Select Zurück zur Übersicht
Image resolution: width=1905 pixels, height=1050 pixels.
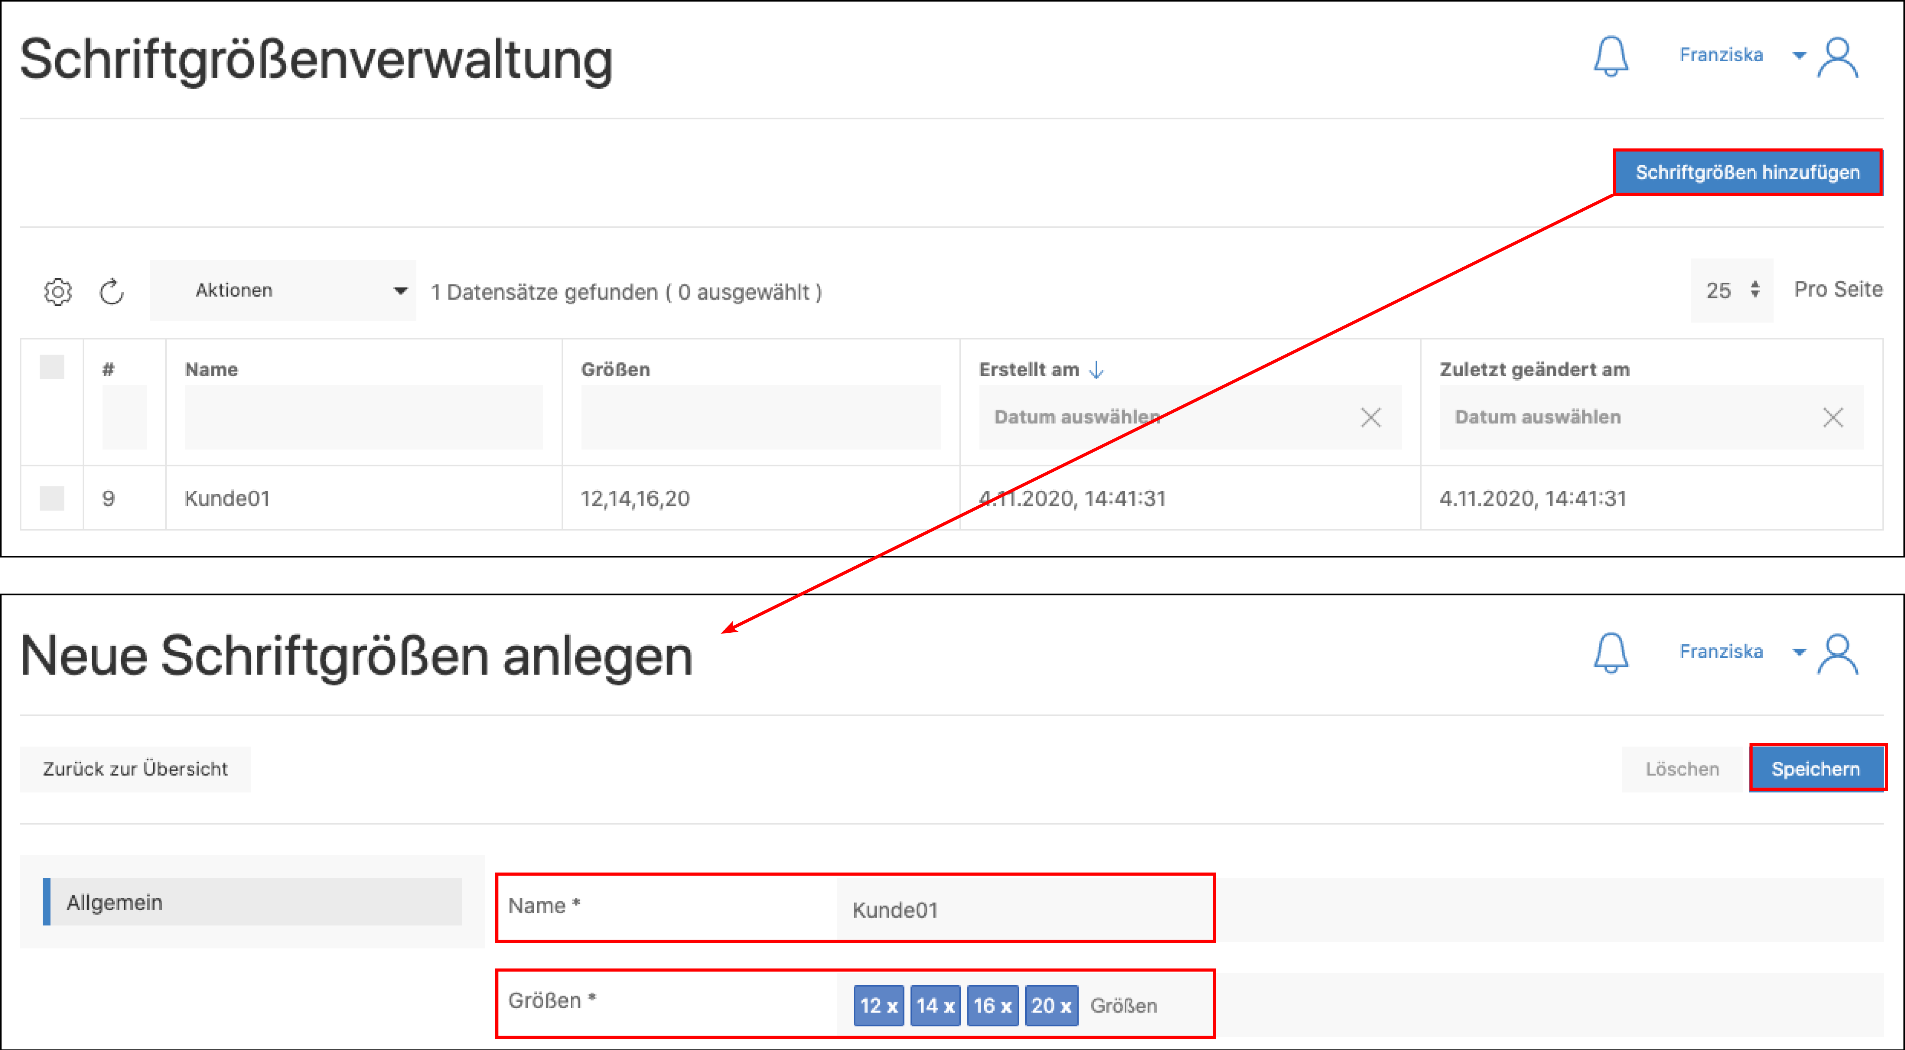pyautogui.click(x=136, y=769)
